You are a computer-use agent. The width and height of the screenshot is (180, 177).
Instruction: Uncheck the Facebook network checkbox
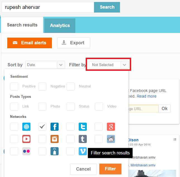[x=42, y=127]
